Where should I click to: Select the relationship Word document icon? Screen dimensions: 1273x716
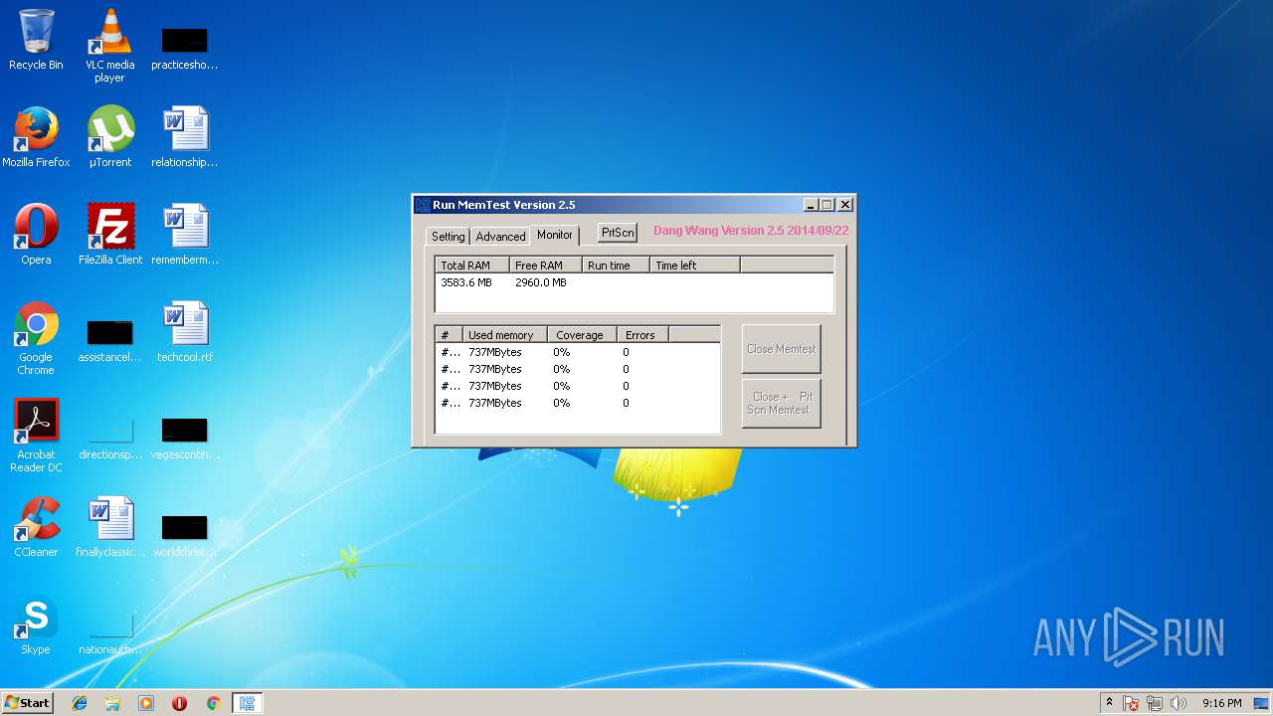[184, 137]
